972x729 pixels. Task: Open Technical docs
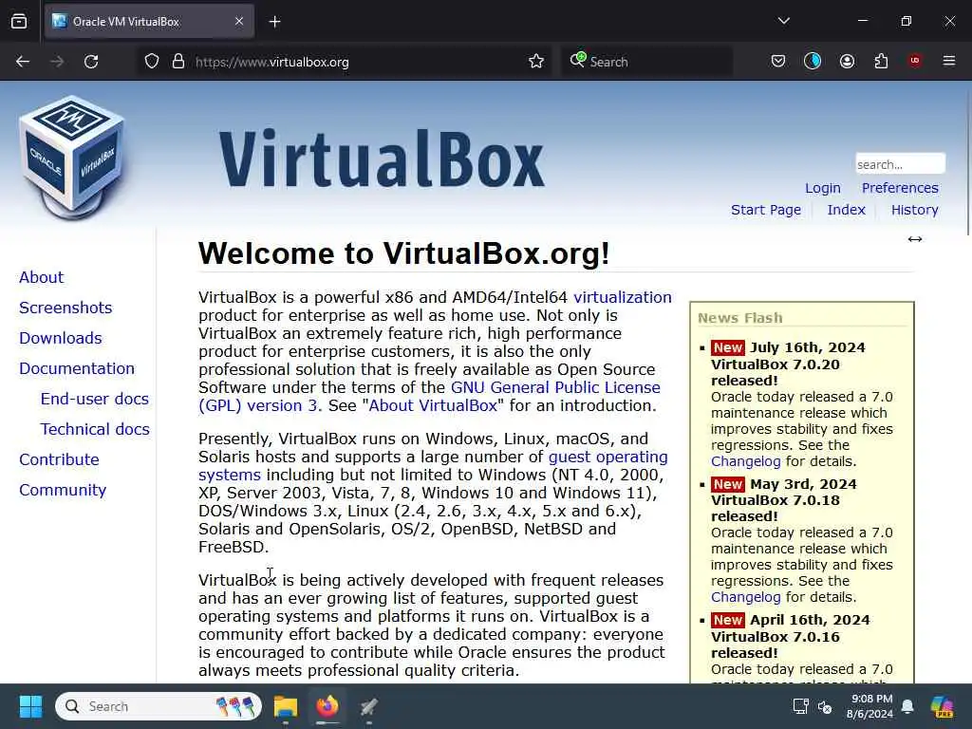(95, 429)
